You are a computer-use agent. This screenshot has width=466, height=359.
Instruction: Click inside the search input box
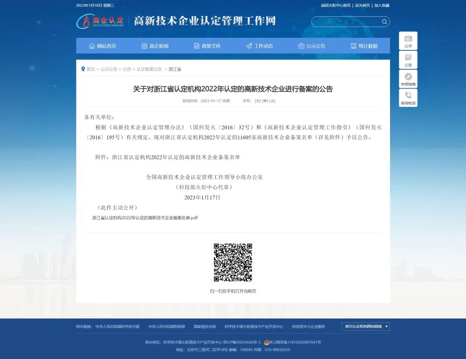345,22
